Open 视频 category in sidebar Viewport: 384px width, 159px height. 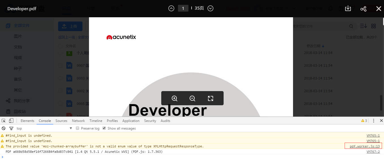(18, 58)
